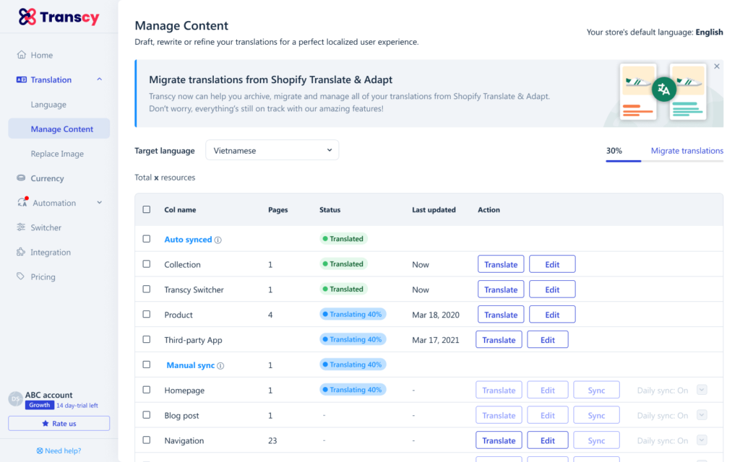Click Edit for the Product row
This screenshot has height=462, width=740.
(552, 315)
